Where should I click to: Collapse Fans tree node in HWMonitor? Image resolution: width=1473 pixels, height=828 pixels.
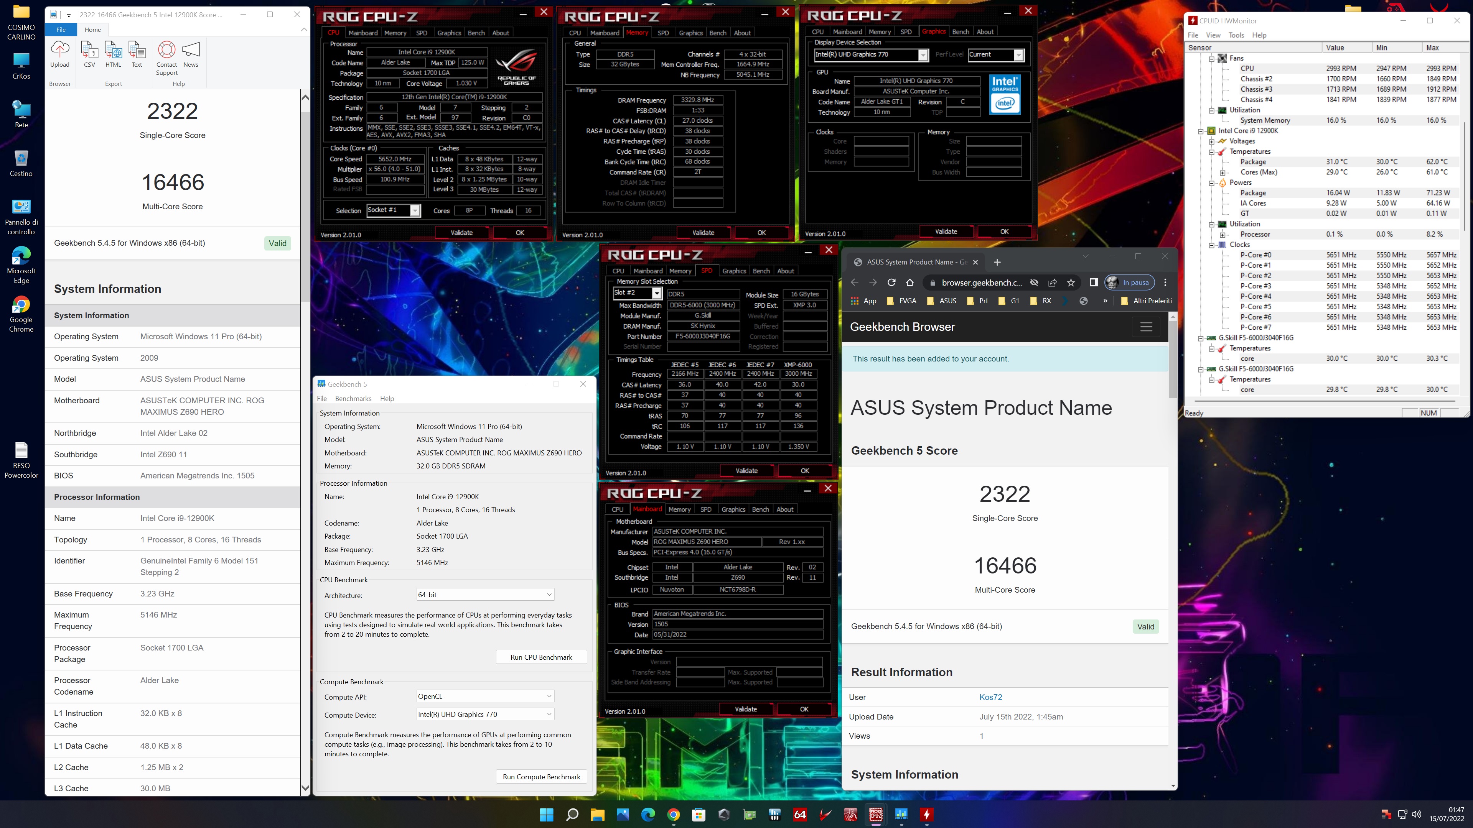pos(1211,58)
